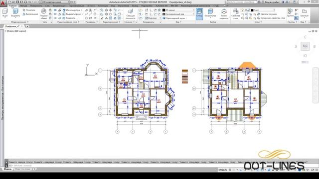
Task: Toggle the Отбор culling button
Action: click(x=199, y=14)
